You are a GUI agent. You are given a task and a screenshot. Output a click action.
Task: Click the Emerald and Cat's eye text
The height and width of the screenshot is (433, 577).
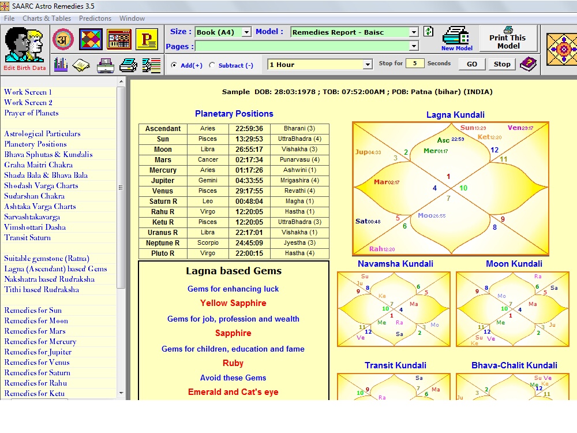(x=233, y=392)
